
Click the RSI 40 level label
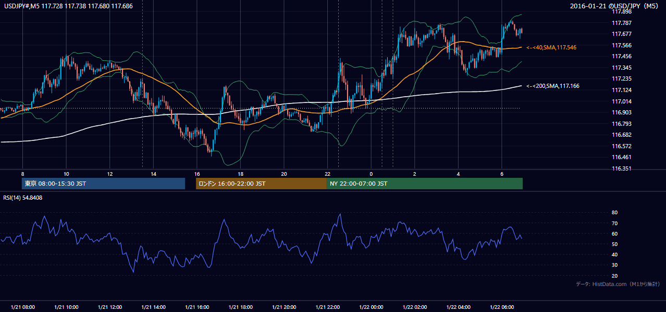coord(614,254)
